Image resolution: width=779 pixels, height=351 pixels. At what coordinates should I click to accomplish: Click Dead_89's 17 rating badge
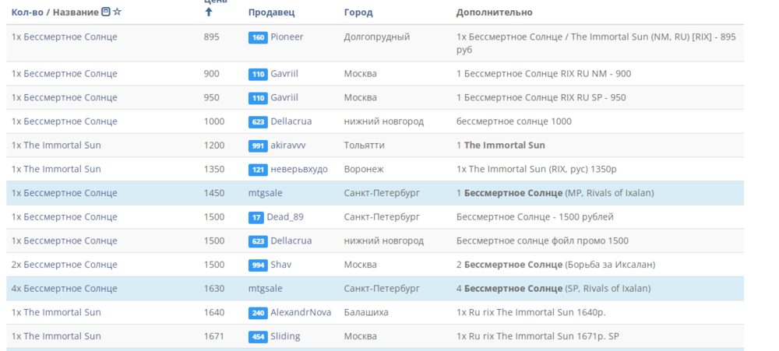pos(256,217)
